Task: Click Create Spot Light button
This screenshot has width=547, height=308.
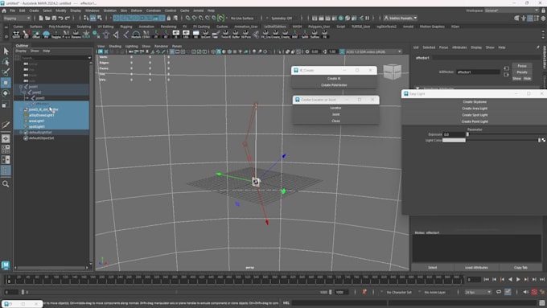Action: (x=475, y=115)
